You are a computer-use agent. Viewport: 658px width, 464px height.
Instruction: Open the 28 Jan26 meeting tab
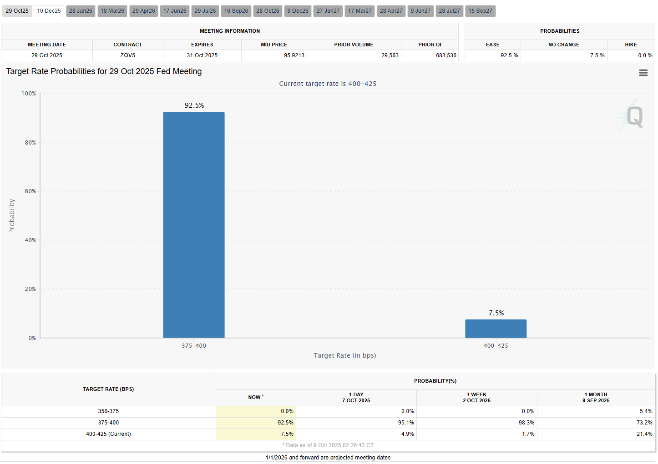point(81,11)
